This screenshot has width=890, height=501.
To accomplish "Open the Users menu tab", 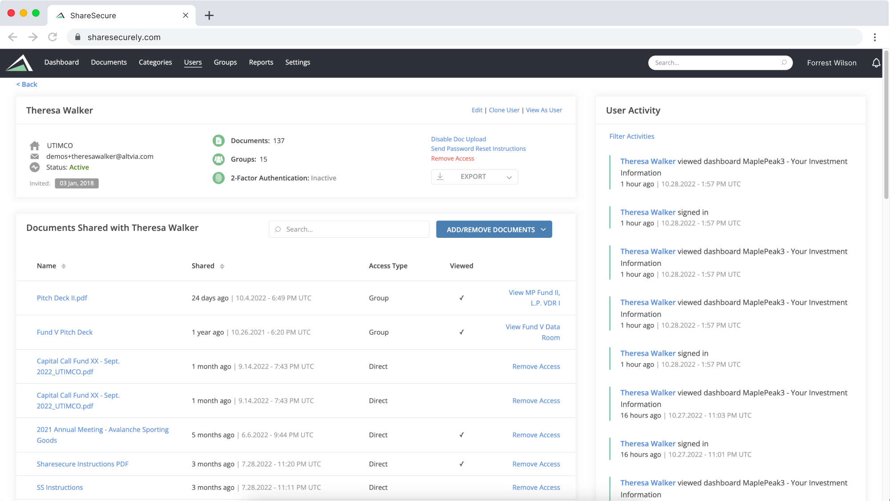I will (x=193, y=62).
